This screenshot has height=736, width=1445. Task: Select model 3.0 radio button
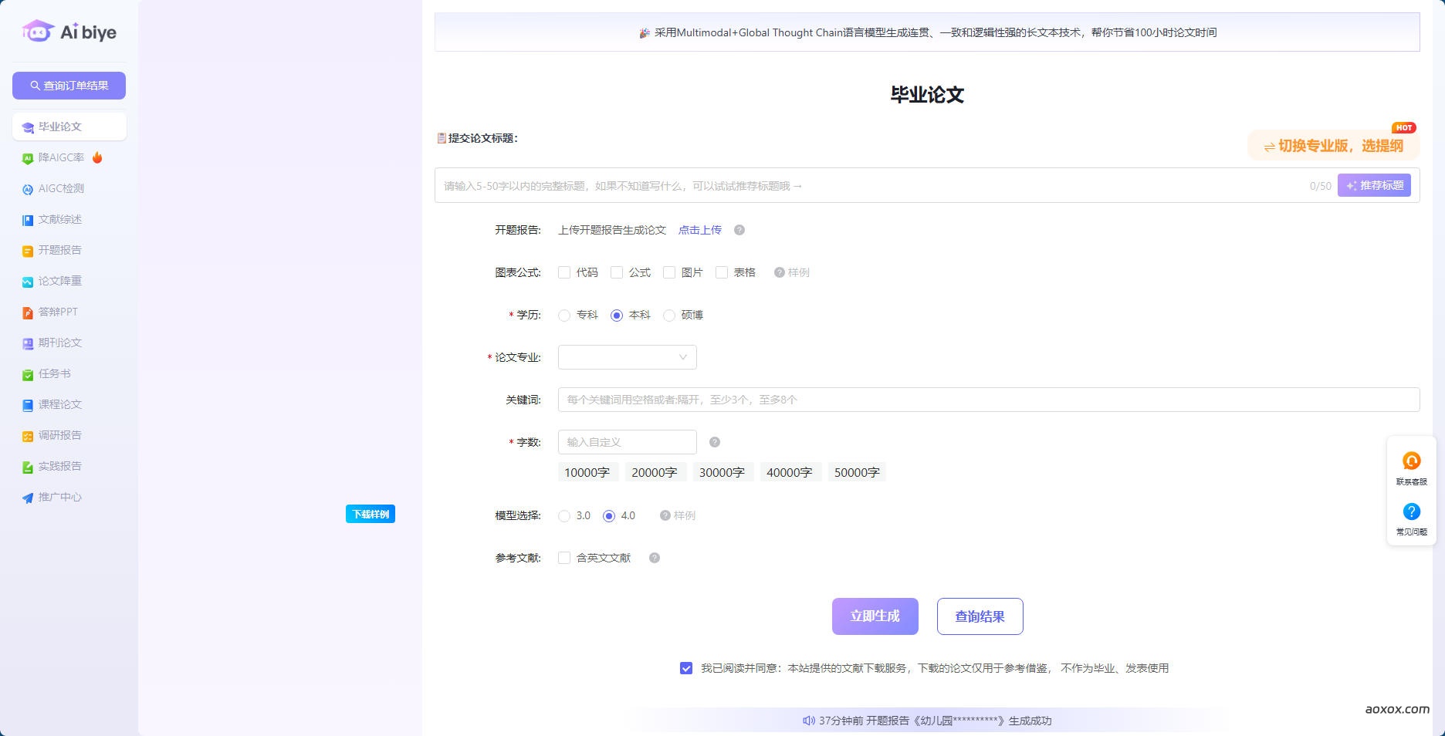(564, 516)
